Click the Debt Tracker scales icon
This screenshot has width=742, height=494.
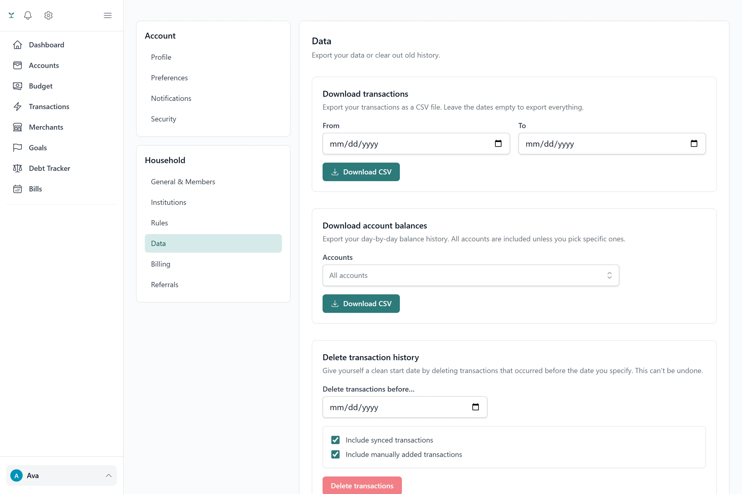[17, 168]
